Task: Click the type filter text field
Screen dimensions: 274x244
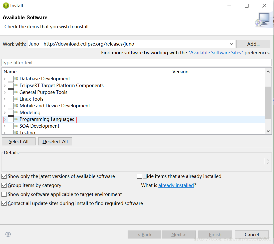Action: 137,63
